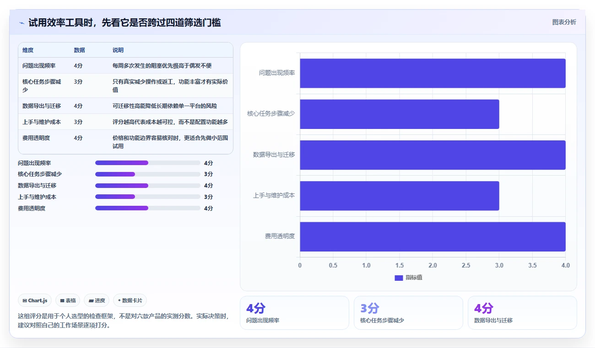
Task: Open the 4分 问题出现频率 data card
Action: click(294, 313)
